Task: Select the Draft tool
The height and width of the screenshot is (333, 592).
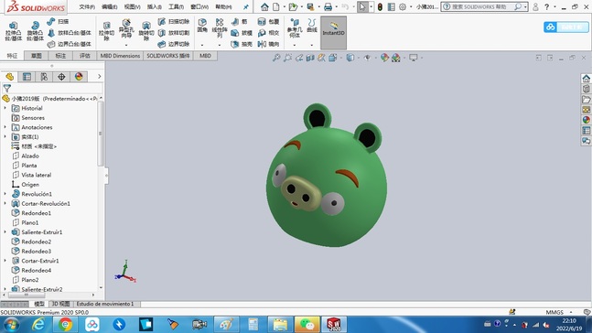Action: [x=242, y=33]
